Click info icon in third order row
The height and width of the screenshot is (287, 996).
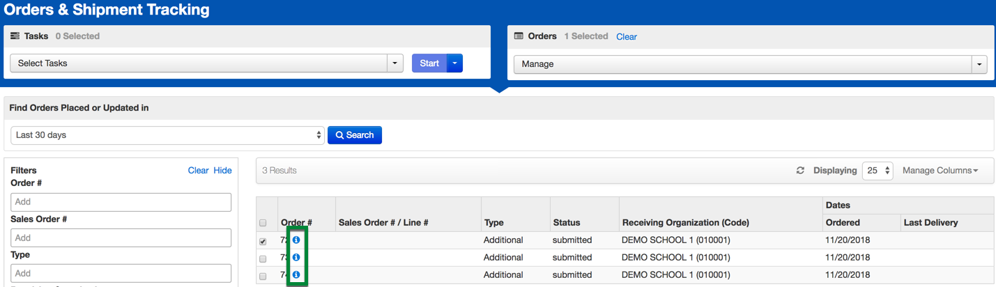point(296,275)
